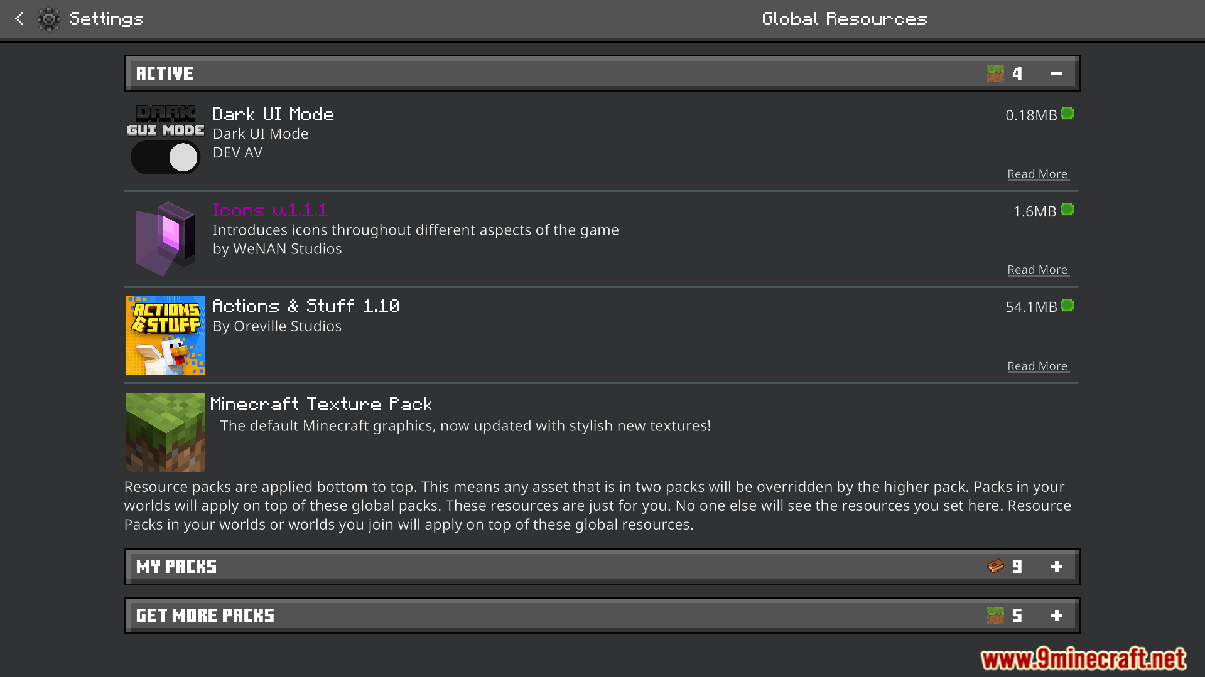Click grass block icon in Active header
The height and width of the screenshot is (677, 1205).
click(x=995, y=73)
